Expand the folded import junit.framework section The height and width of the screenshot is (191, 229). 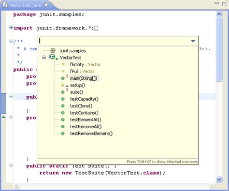[x=11, y=28]
